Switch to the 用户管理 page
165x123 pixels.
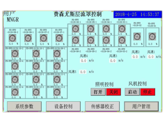pos(141,106)
